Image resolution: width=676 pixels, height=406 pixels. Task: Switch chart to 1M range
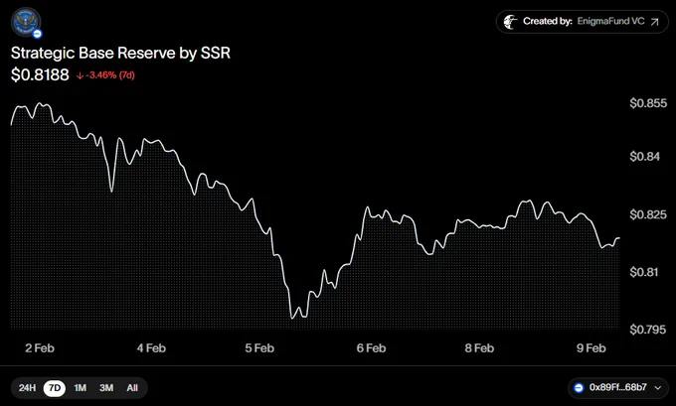[x=81, y=388]
